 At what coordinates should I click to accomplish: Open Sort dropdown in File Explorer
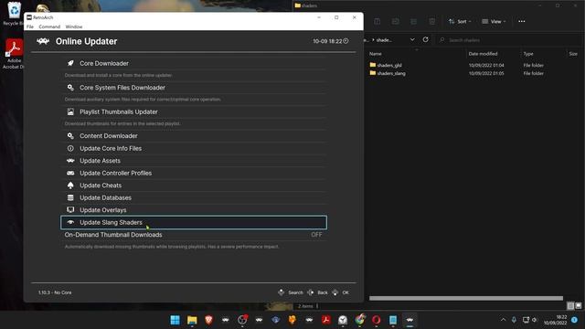(x=460, y=22)
